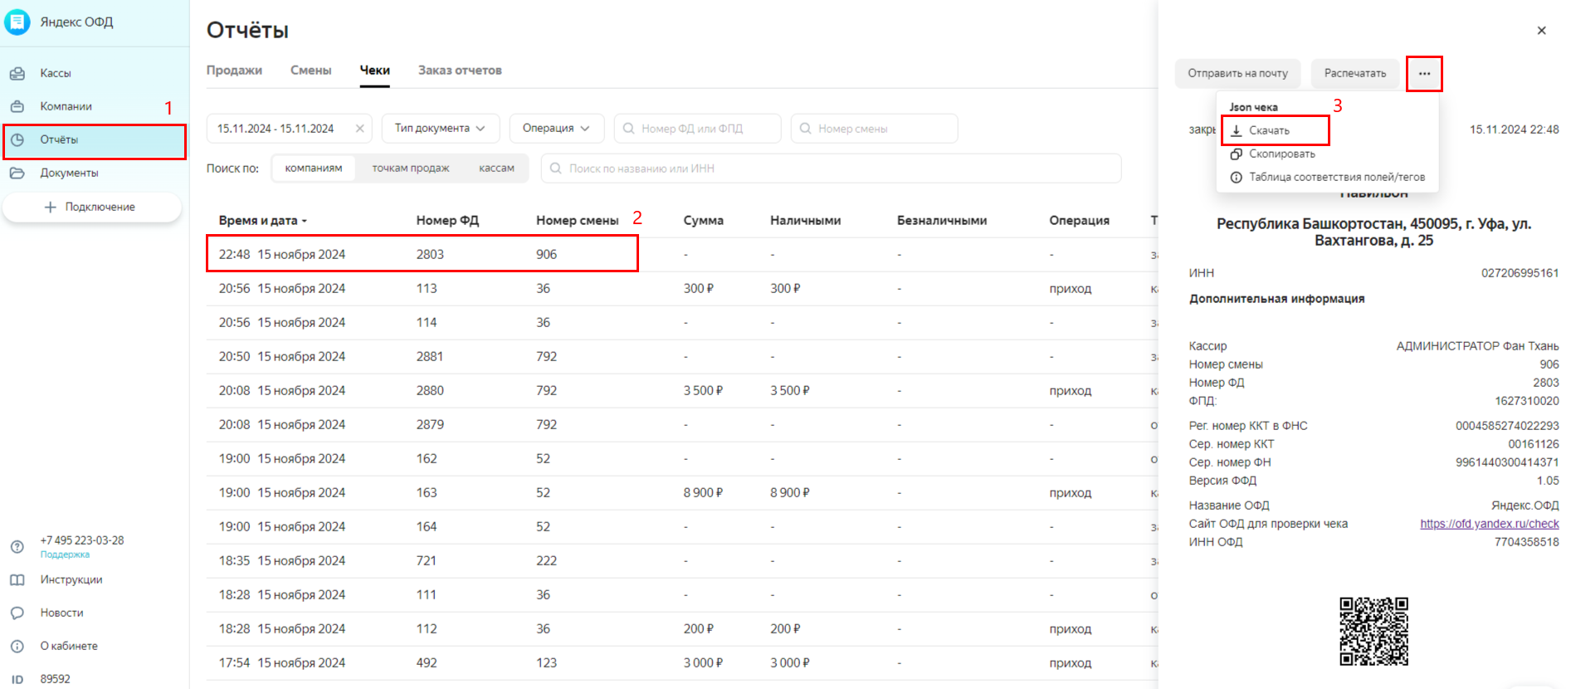The height and width of the screenshot is (689, 1571).
Task: Open Документы section in sidebar
Action: [69, 173]
